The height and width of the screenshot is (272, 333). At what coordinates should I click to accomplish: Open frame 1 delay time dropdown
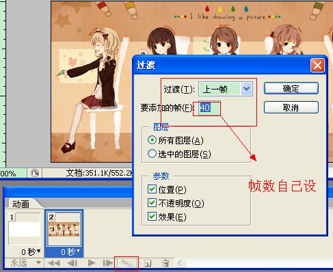pyautogui.click(x=39, y=251)
